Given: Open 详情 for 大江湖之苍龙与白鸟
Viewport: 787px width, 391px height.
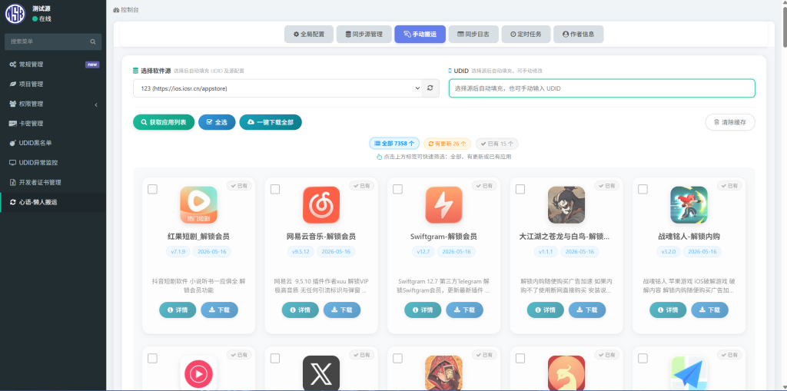Looking at the screenshot, I should 545,310.
